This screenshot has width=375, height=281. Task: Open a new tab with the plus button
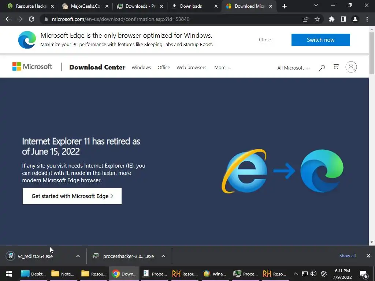coord(284,6)
